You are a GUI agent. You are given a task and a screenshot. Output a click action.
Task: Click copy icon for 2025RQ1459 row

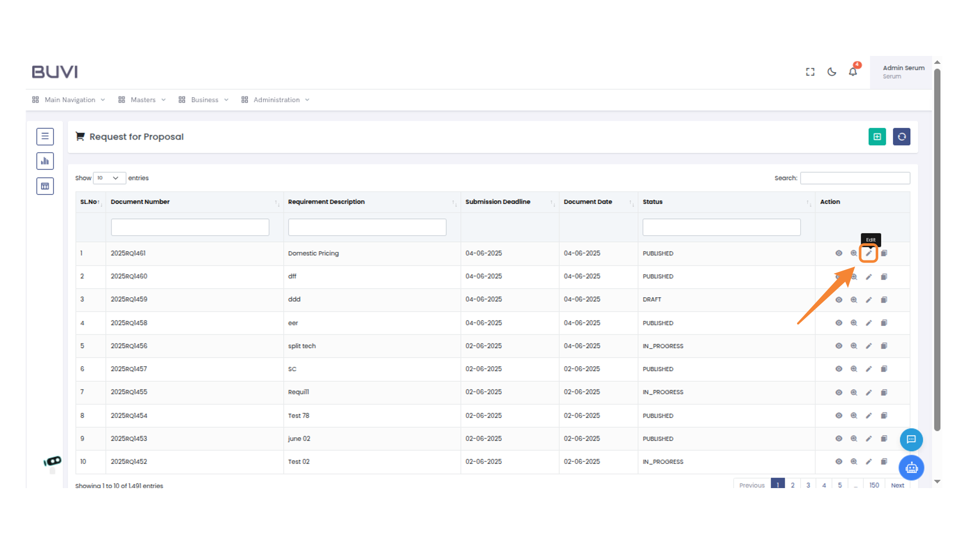tap(884, 300)
